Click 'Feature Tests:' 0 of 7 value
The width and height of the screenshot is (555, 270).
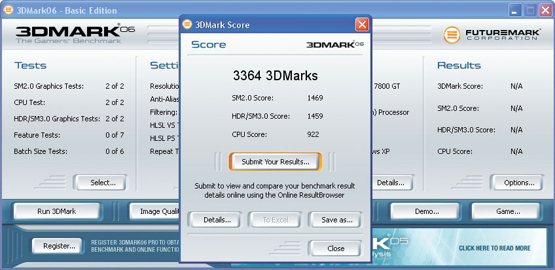click(115, 135)
